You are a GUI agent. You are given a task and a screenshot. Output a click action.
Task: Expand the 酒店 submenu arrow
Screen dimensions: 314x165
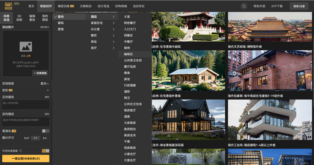(x=113, y=17)
